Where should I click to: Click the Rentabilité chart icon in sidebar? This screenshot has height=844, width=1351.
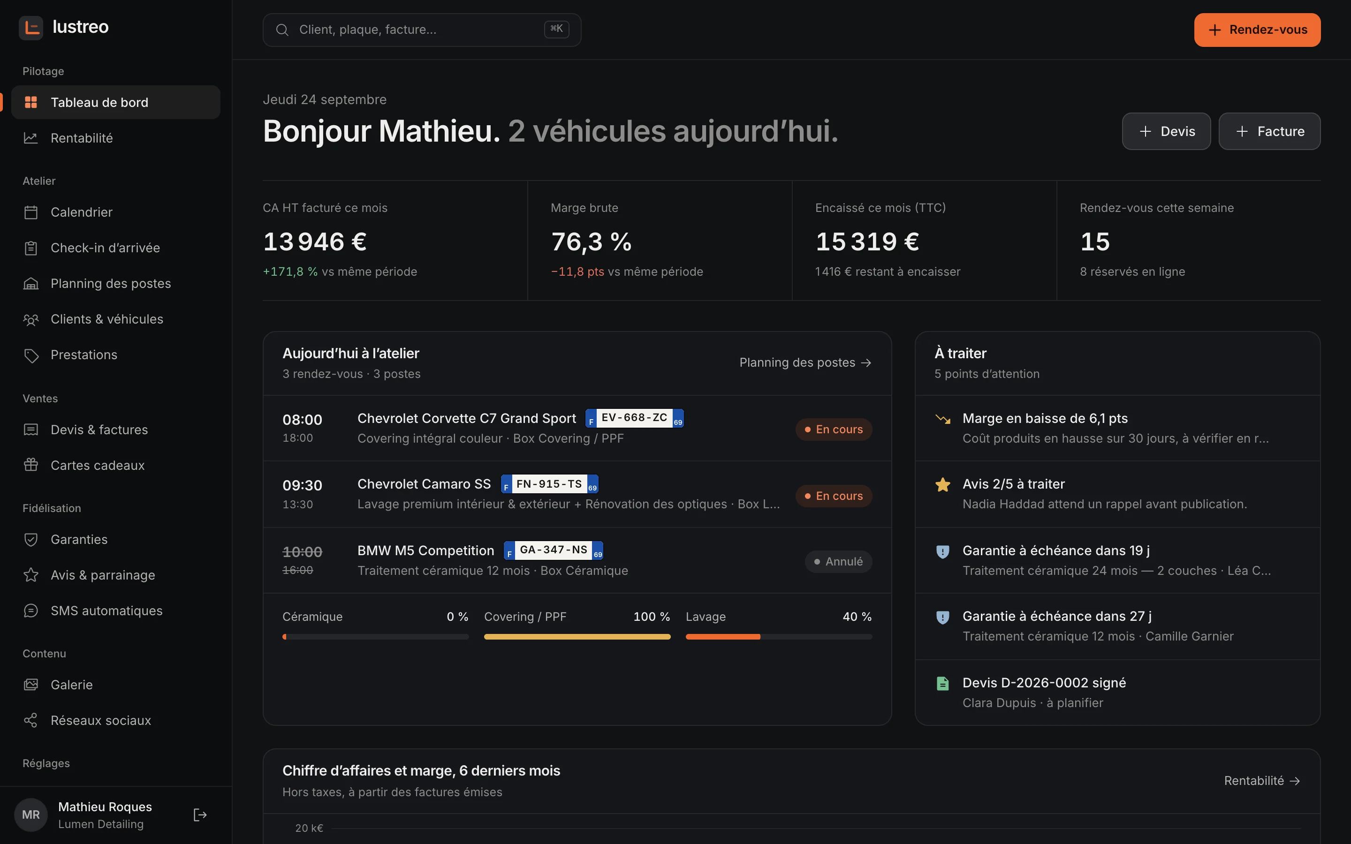coord(31,138)
